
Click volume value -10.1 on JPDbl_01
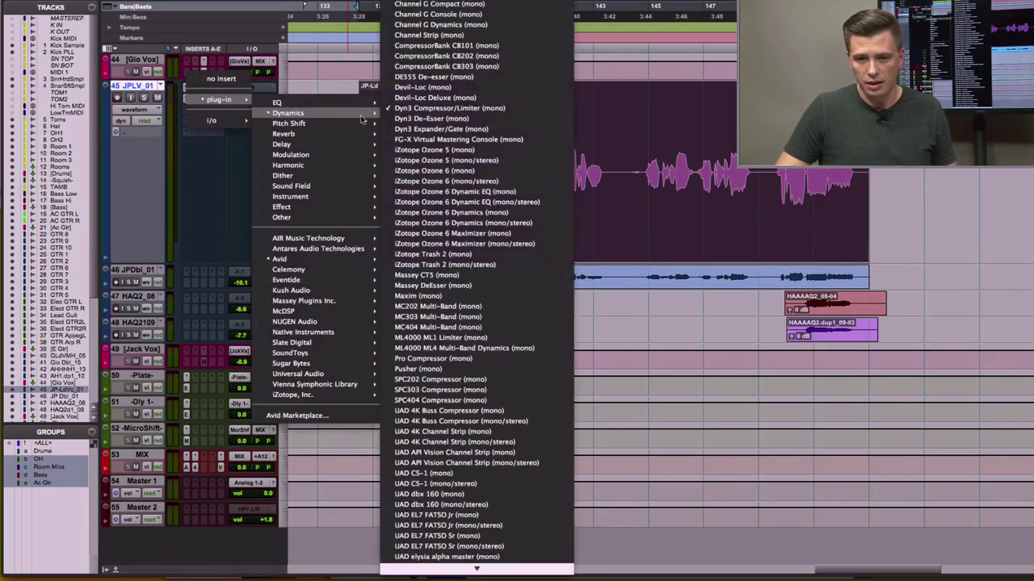point(241,283)
